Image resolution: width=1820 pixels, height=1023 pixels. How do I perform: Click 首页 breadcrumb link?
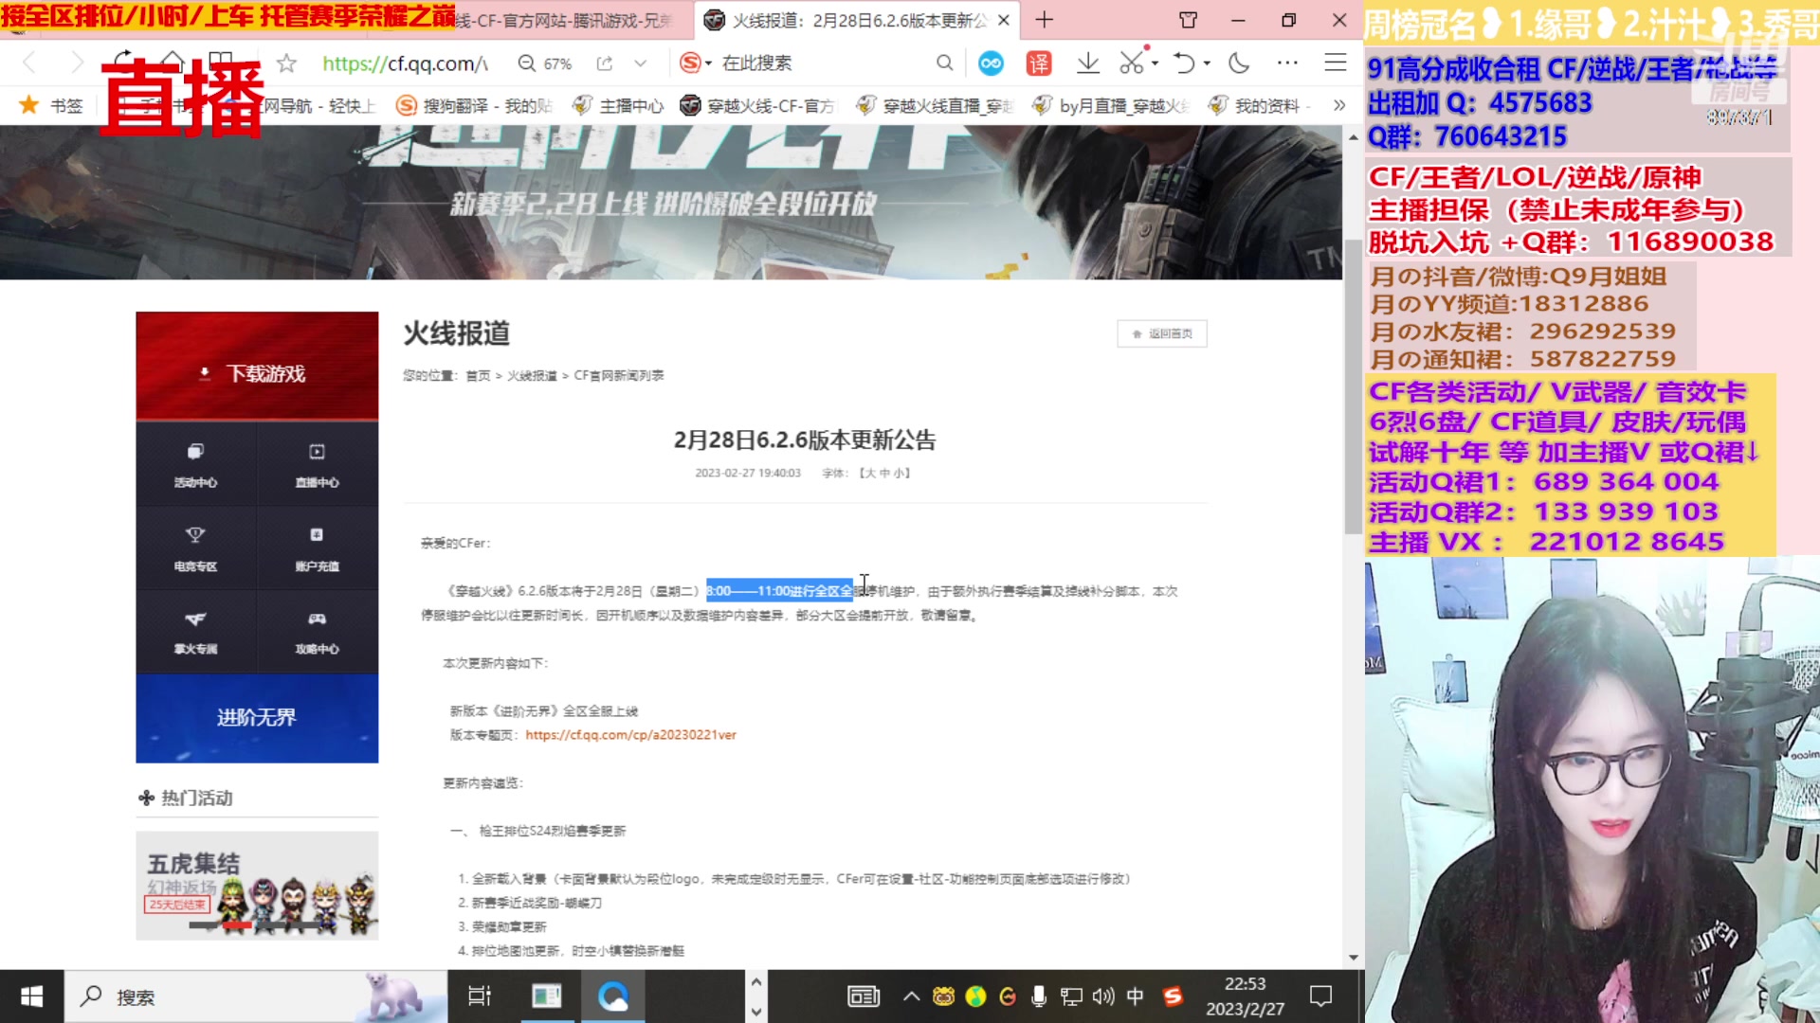tap(478, 376)
